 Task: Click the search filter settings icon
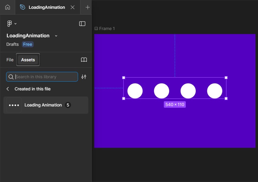[84, 77]
